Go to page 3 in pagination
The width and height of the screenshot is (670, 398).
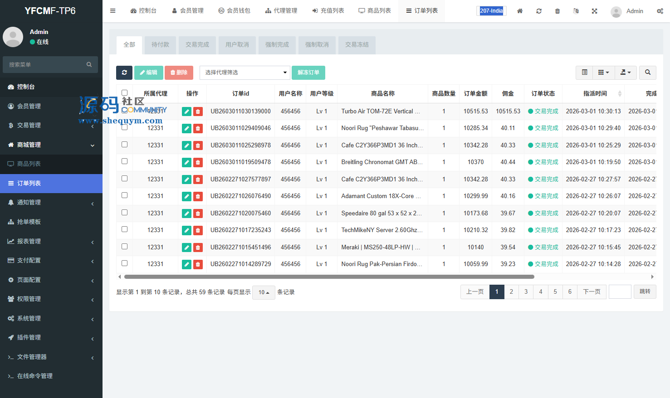click(x=526, y=292)
